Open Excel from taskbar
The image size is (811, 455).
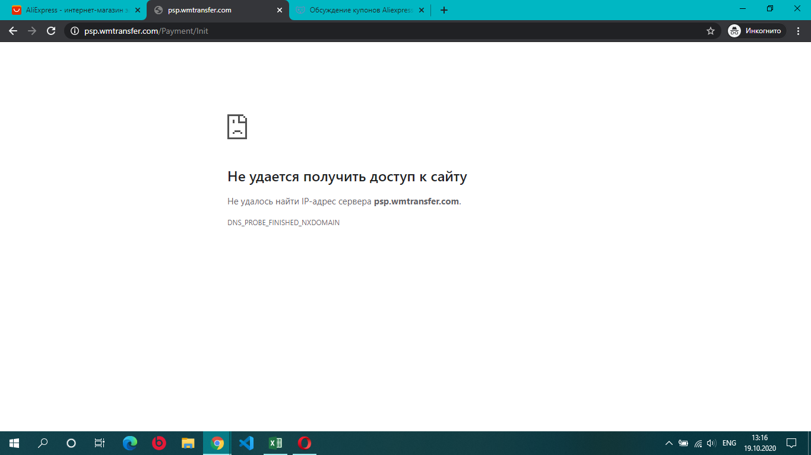tap(275, 443)
